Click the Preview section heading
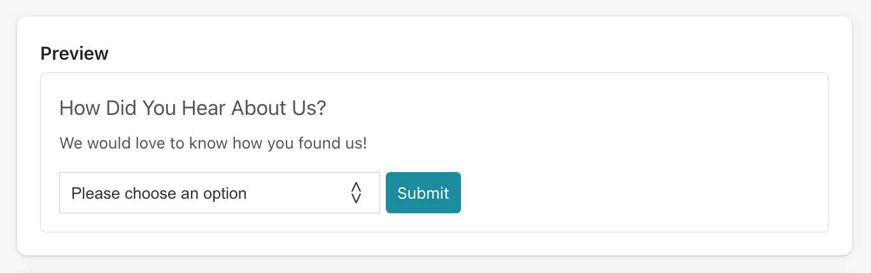 74,54
